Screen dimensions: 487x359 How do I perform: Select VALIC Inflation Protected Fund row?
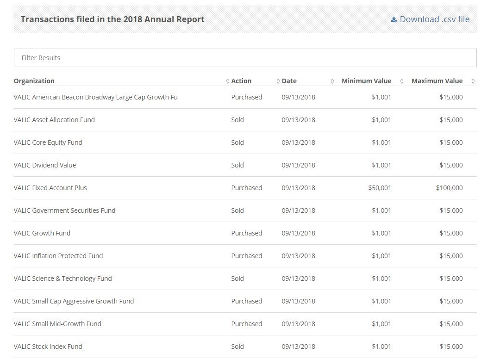[58, 256]
